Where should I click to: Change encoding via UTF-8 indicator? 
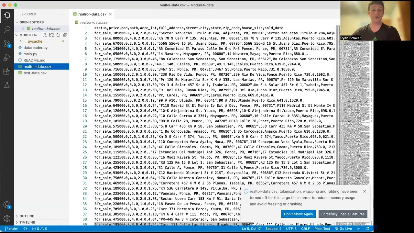[x=291, y=229]
